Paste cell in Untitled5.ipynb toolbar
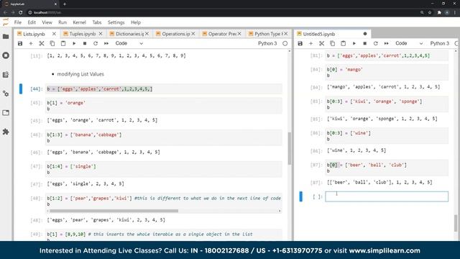This screenshot has width=460, height=259. pos(344,43)
